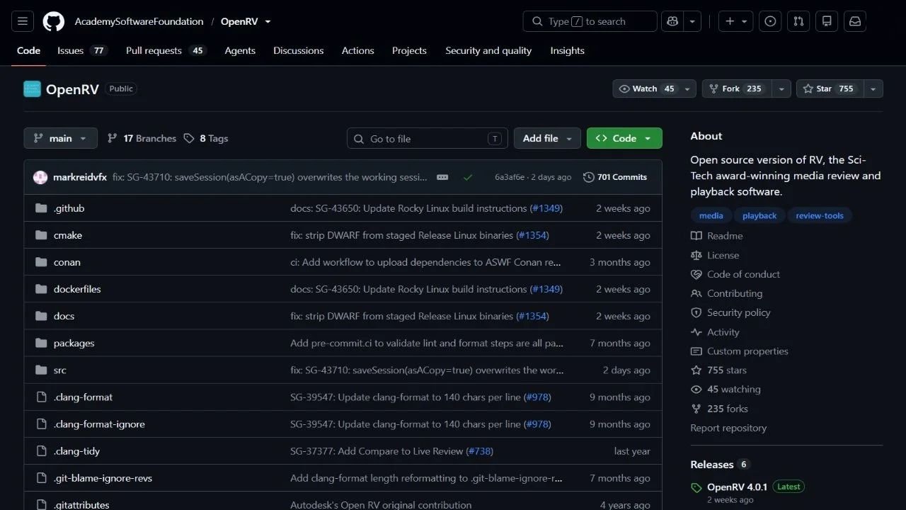Screen dimensions: 906x510
Task: Open the conan folder icon
Action: (41, 262)
